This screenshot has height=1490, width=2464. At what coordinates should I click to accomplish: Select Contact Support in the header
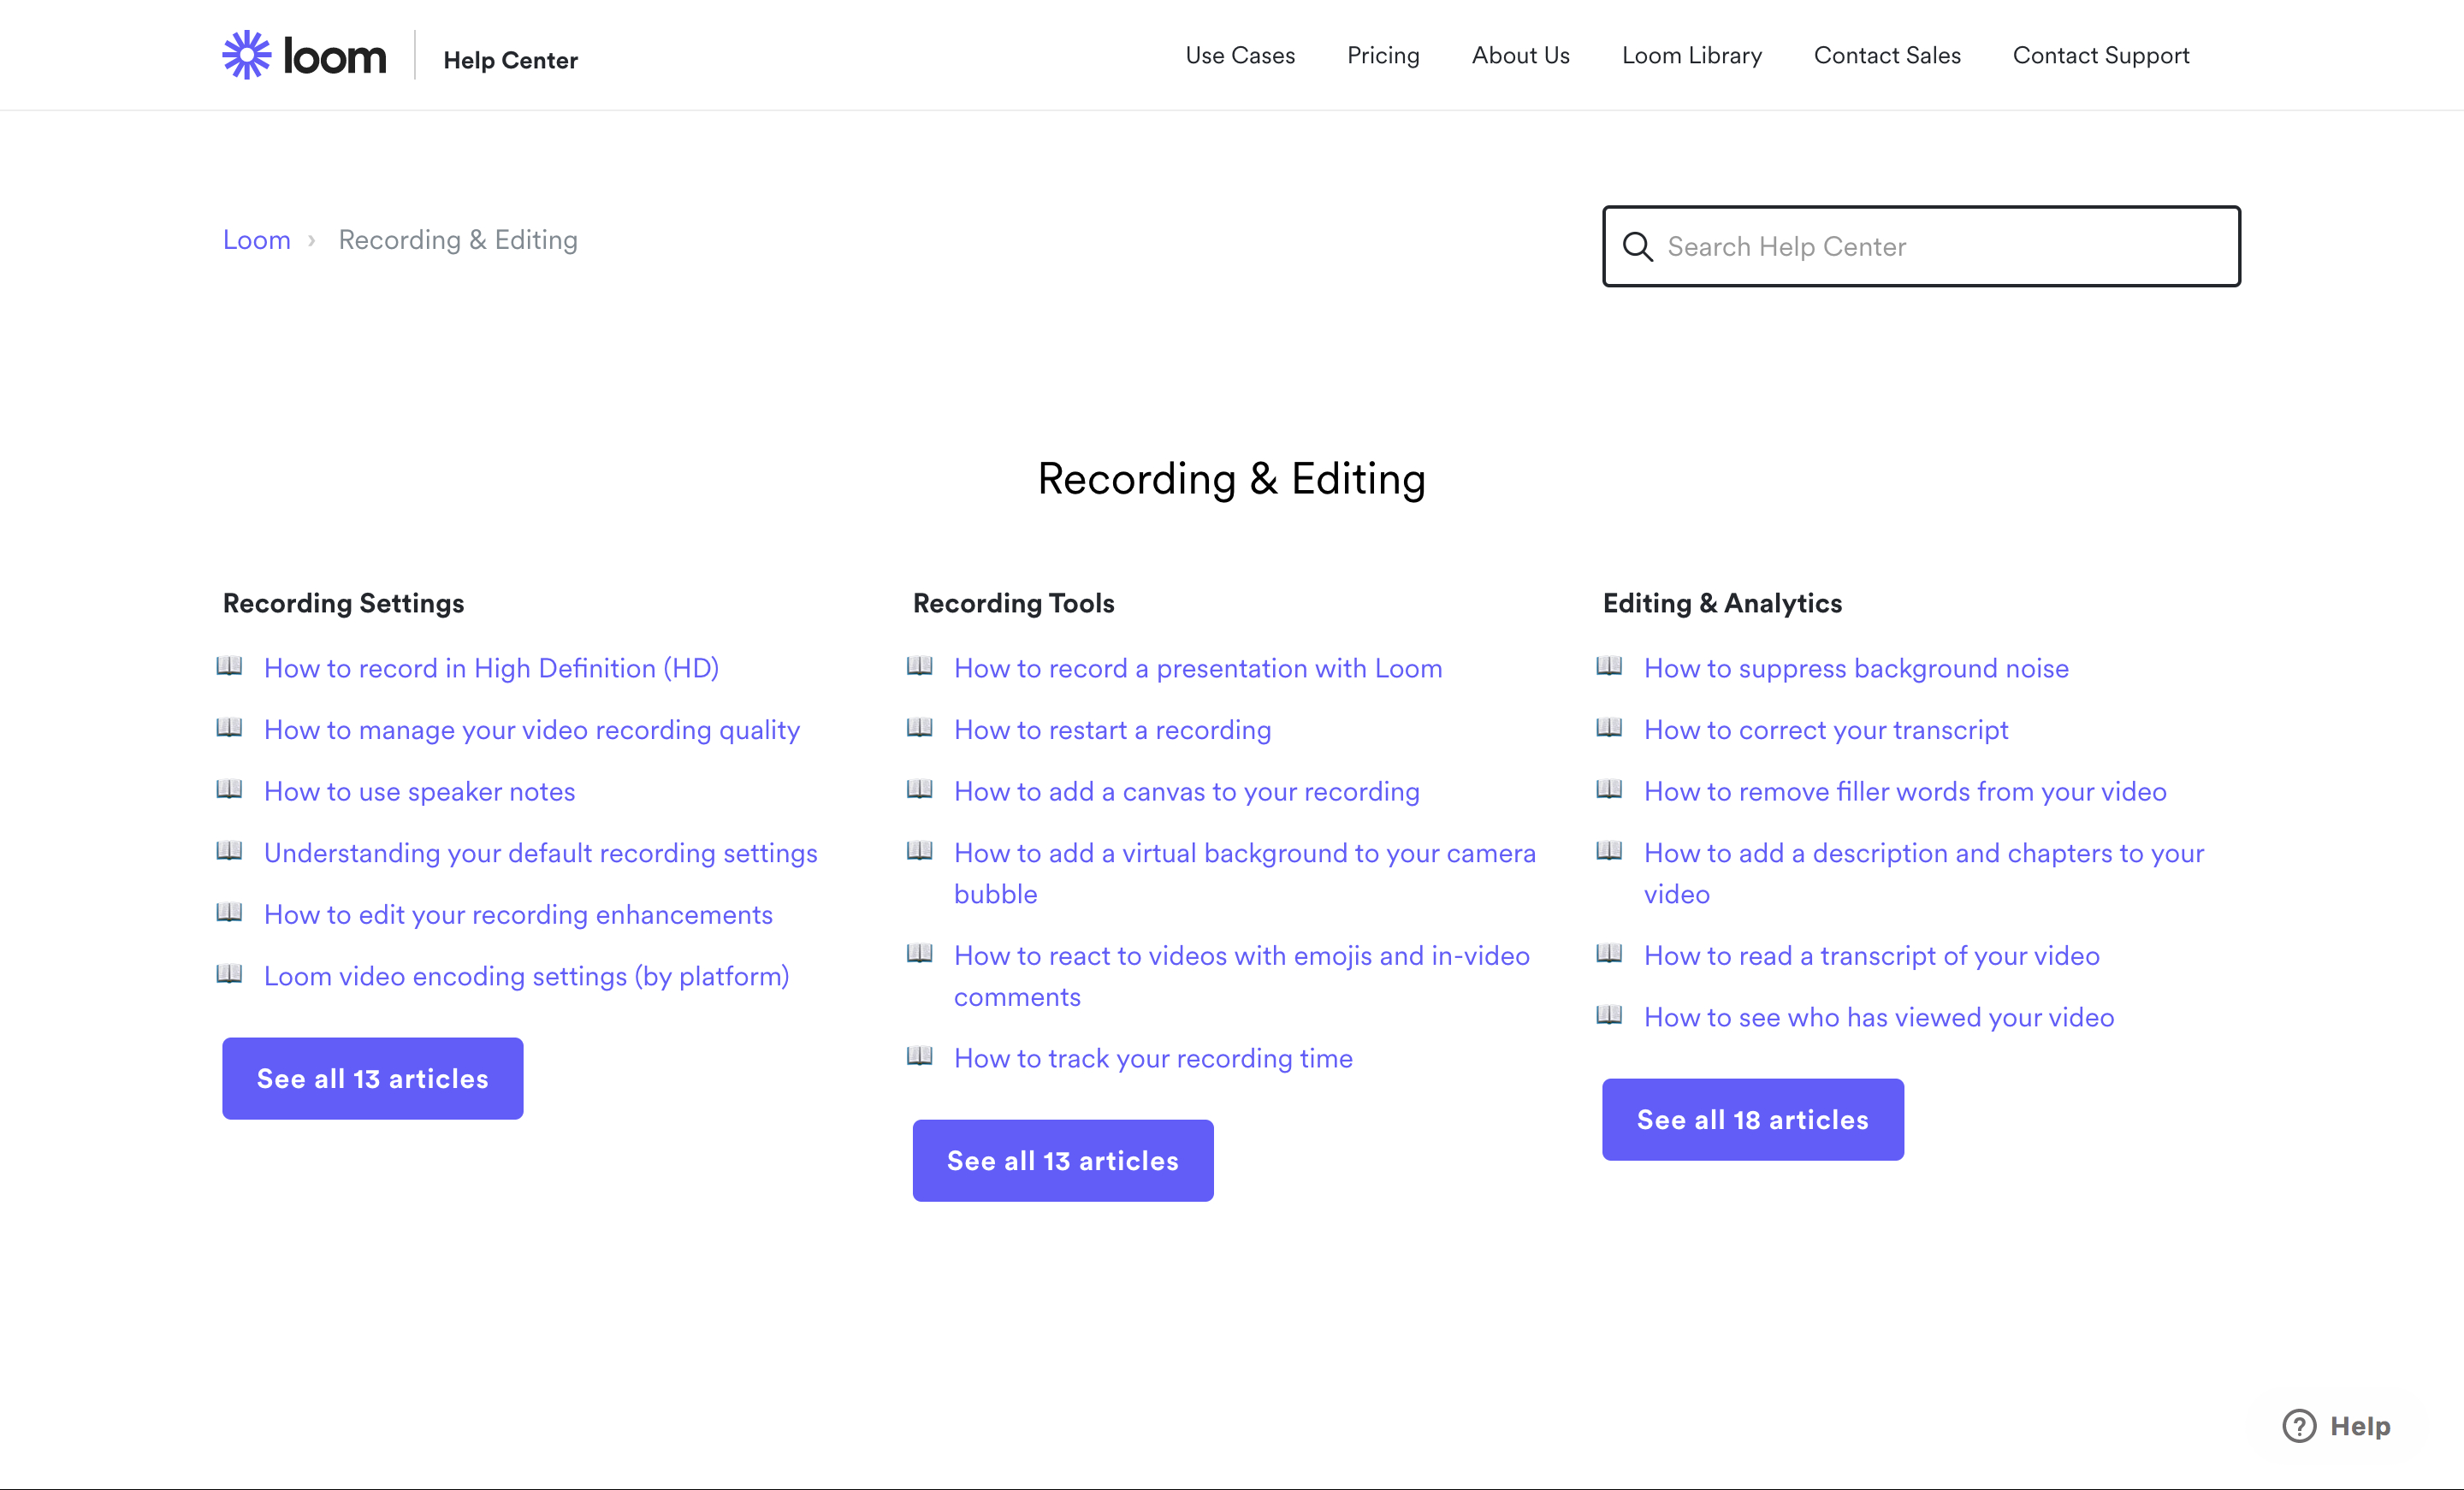[x=2101, y=55]
